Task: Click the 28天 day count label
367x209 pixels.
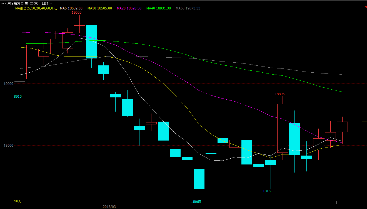Action: (x=18, y=201)
